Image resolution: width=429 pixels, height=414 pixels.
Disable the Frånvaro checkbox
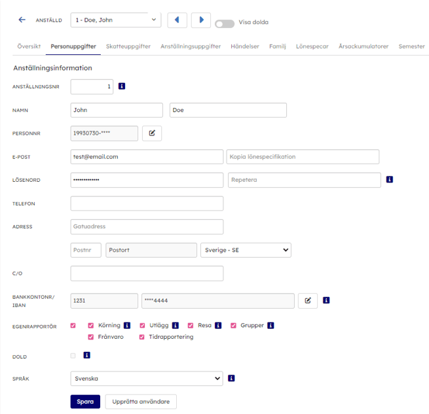tap(90, 337)
